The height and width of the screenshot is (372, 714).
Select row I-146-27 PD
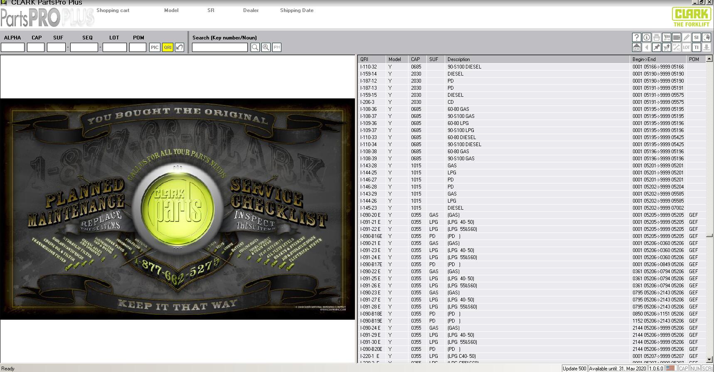[x=532, y=179]
